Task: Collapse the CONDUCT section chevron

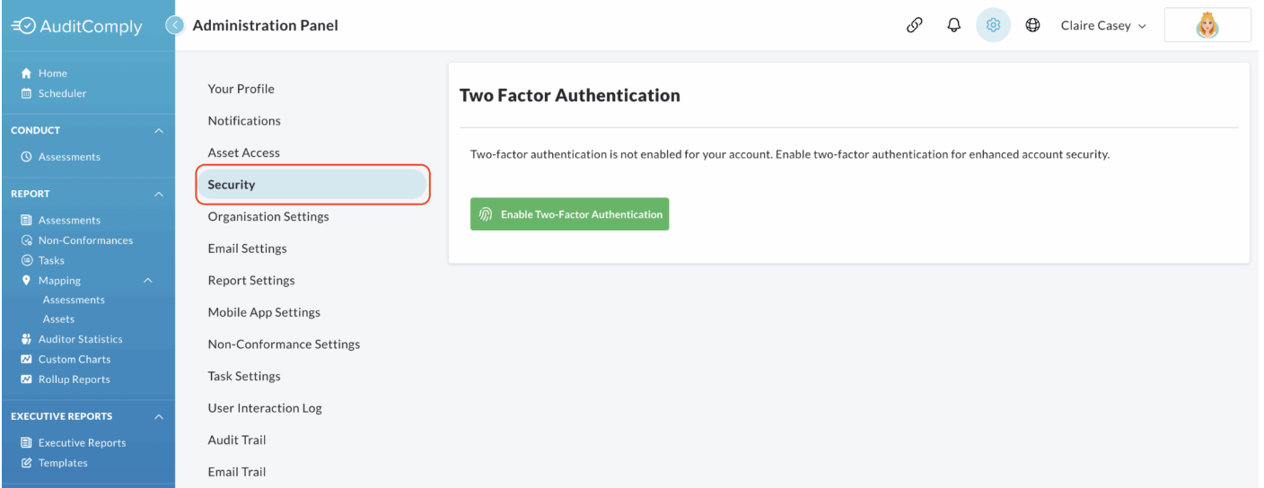Action: pyautogui.click(x=159, y=131)
